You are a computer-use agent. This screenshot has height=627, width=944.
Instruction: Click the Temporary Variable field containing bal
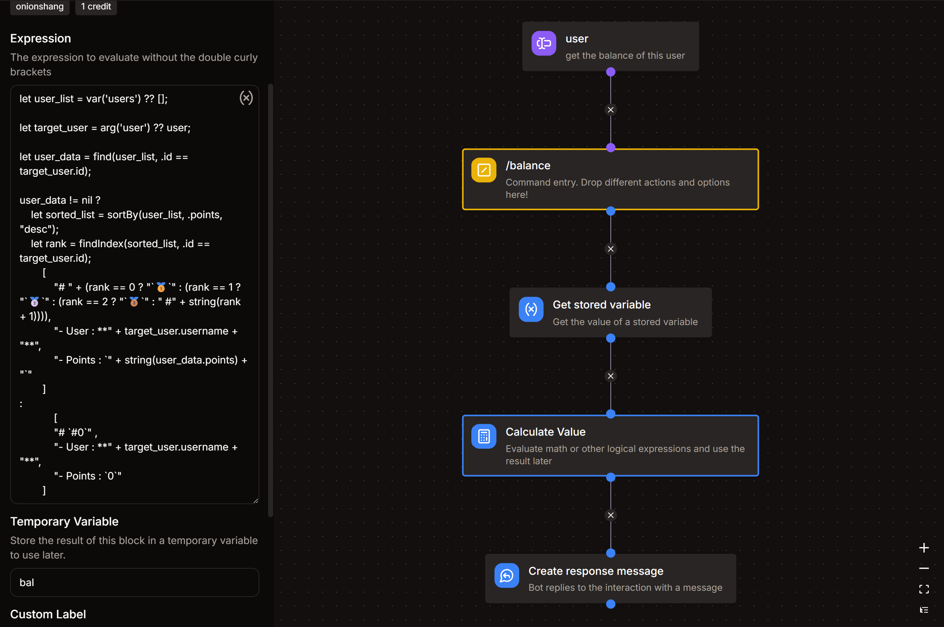pyautogui.click(x=134, y=582)
